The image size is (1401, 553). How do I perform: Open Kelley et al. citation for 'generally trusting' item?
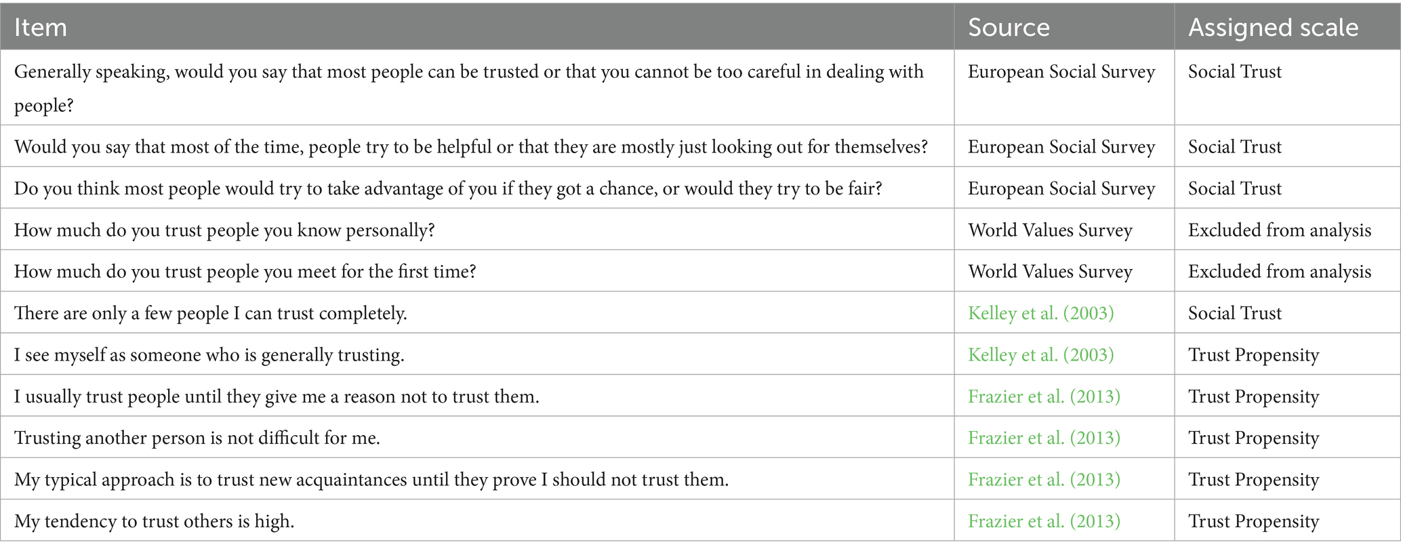pos(1040,355)
